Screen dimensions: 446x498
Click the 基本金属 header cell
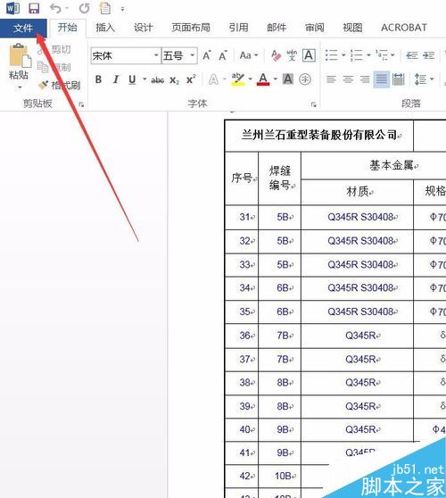[393, 165]
